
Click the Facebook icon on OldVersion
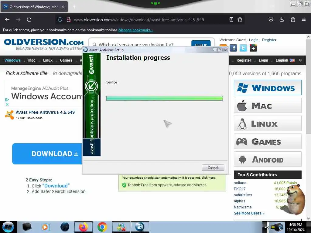pos(233,48)
